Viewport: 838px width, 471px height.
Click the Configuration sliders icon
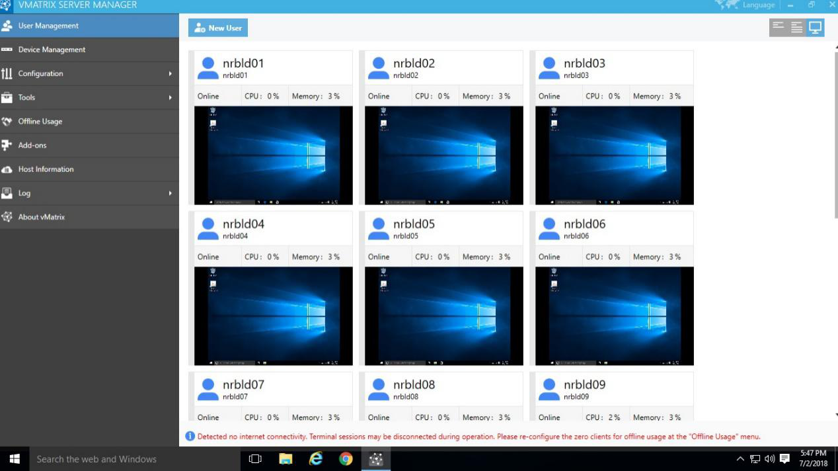click(7, 73)
